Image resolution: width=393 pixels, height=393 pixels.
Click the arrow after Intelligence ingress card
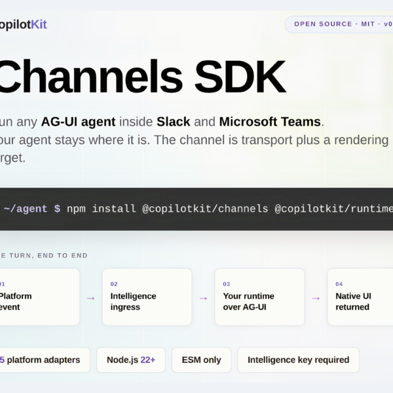(x=203, y=298)
